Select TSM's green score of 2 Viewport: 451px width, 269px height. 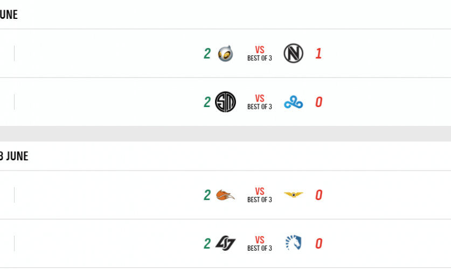[x=207, y=102]
